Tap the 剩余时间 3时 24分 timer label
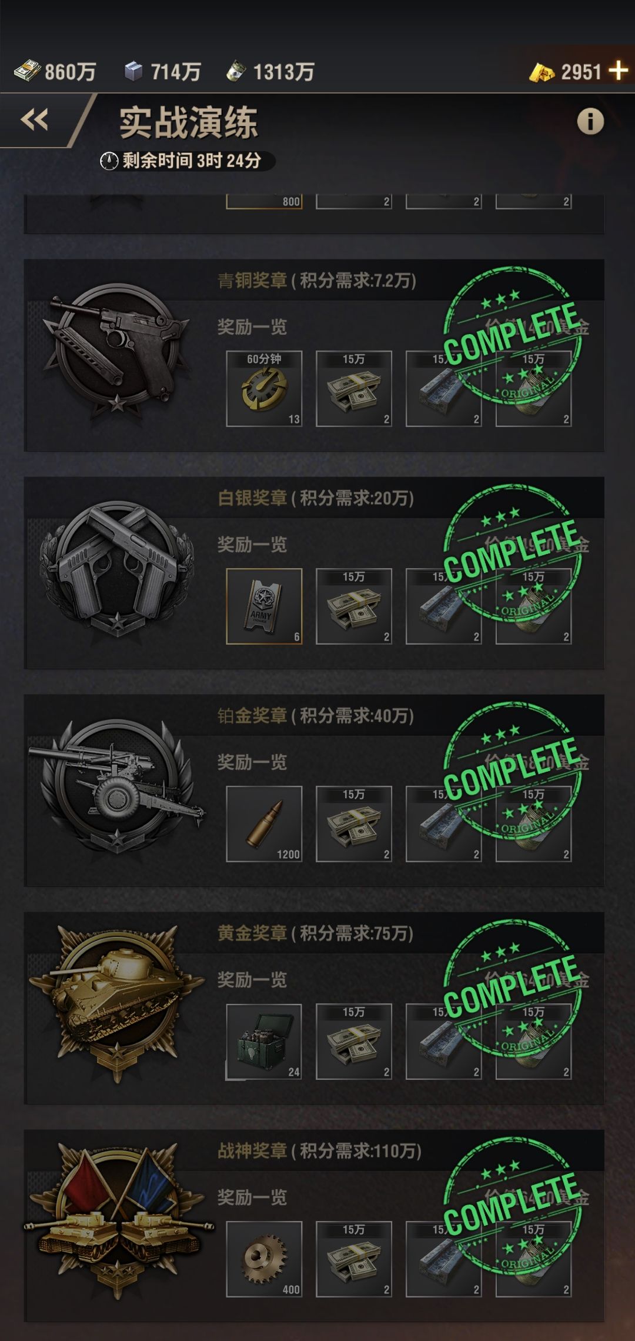Image resolution: width=635 pixels, height=1341 pixels. pos(181,161)
